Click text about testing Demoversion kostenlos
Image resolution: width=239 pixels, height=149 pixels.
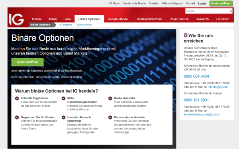coord(47,71)
